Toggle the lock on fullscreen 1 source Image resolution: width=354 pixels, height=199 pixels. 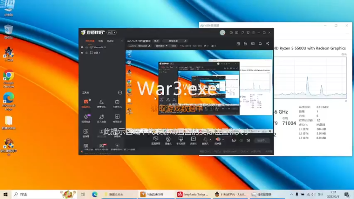click(86, 53)
